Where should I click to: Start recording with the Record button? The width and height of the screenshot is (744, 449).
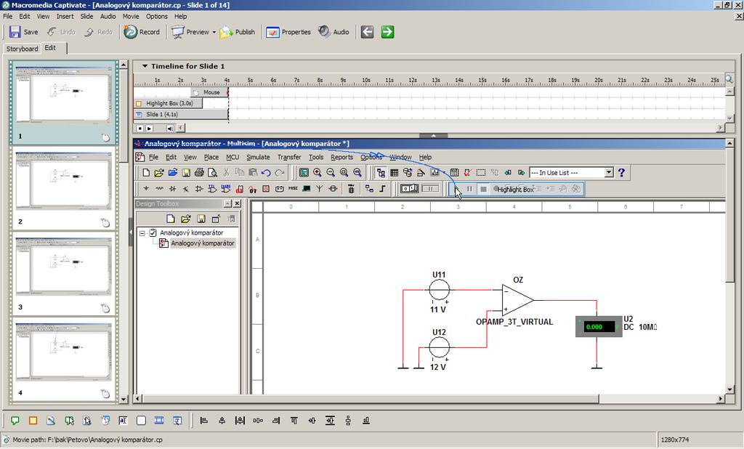(x=142, y=32)
